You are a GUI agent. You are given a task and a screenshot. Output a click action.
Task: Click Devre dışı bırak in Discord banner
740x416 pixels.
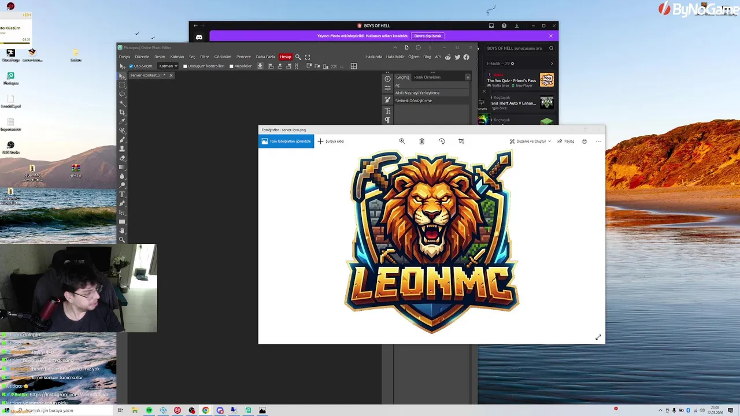tap(428, 36)
